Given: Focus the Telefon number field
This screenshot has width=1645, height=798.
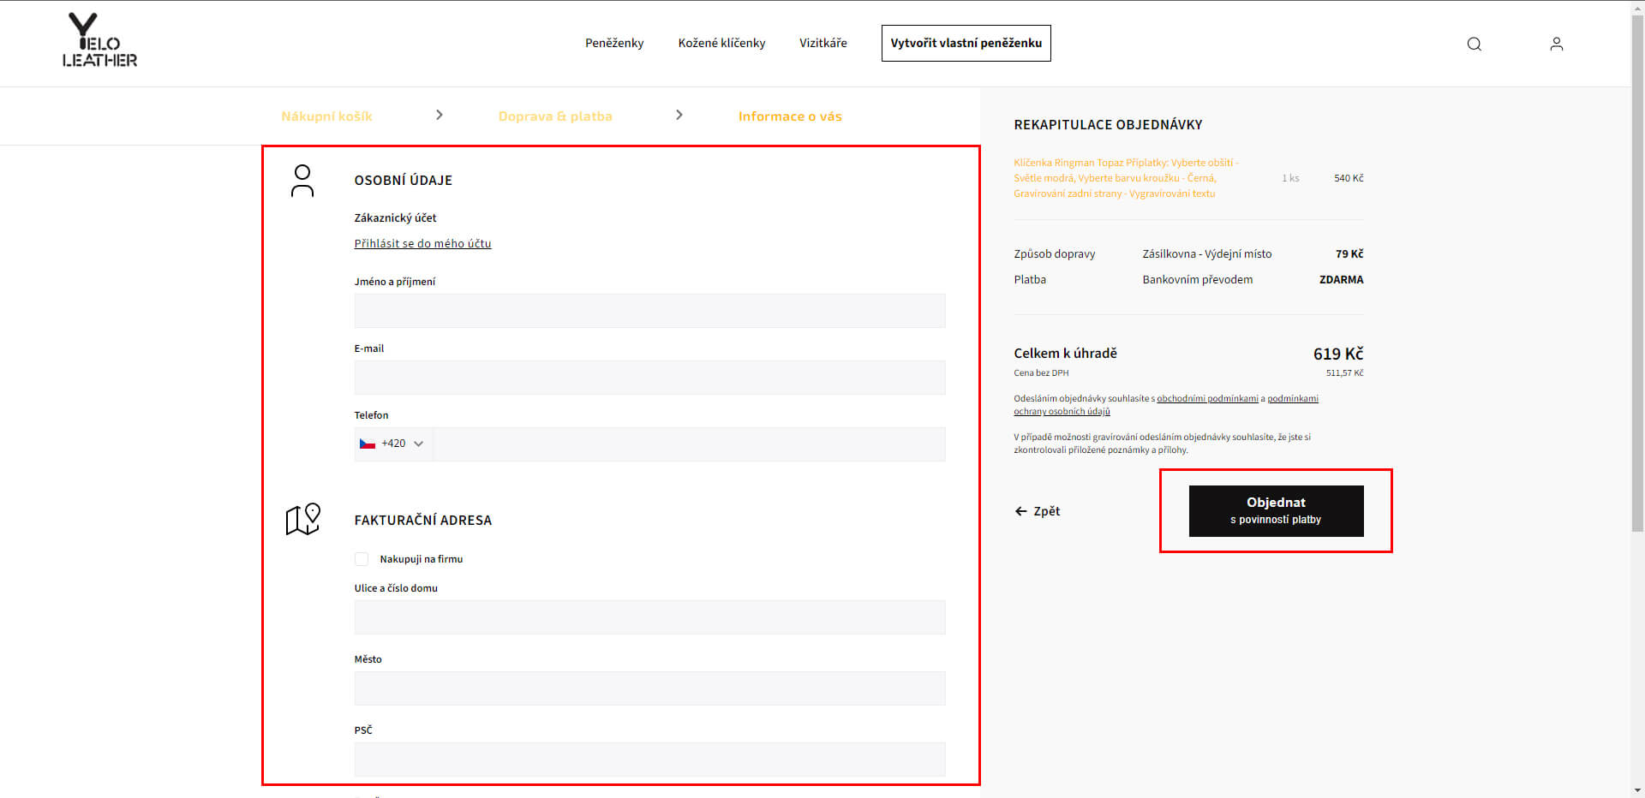Looking at the screenshot, I should [x=689, y=444].
